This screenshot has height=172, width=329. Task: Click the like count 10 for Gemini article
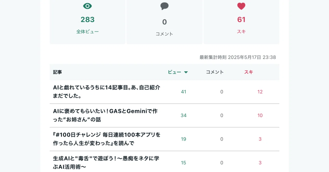coord(260,116)
